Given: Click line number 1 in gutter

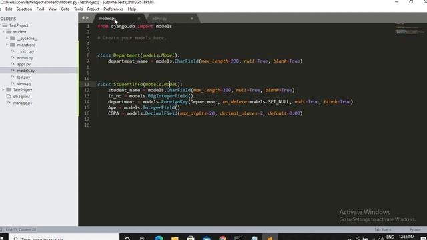Looking at the screenshot, I should pos(88,26).
